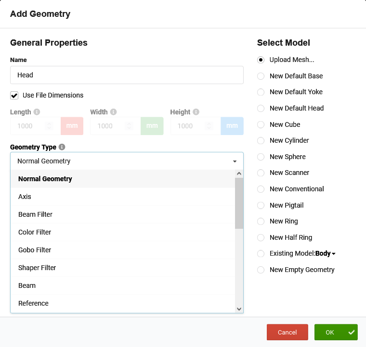Pick Beam Filter from the list

(35, 214)
